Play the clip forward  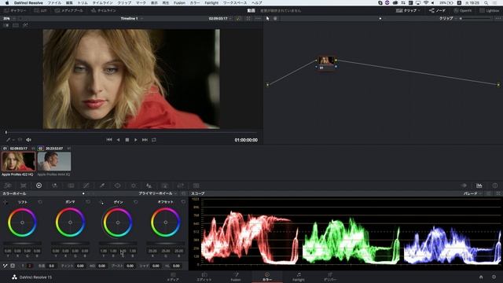click(x=136, y=140)
